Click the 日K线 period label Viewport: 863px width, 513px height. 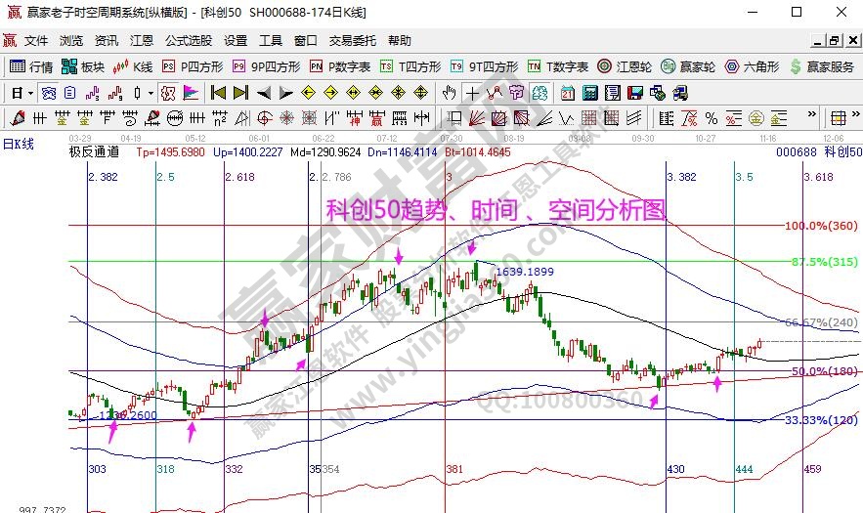19,144
